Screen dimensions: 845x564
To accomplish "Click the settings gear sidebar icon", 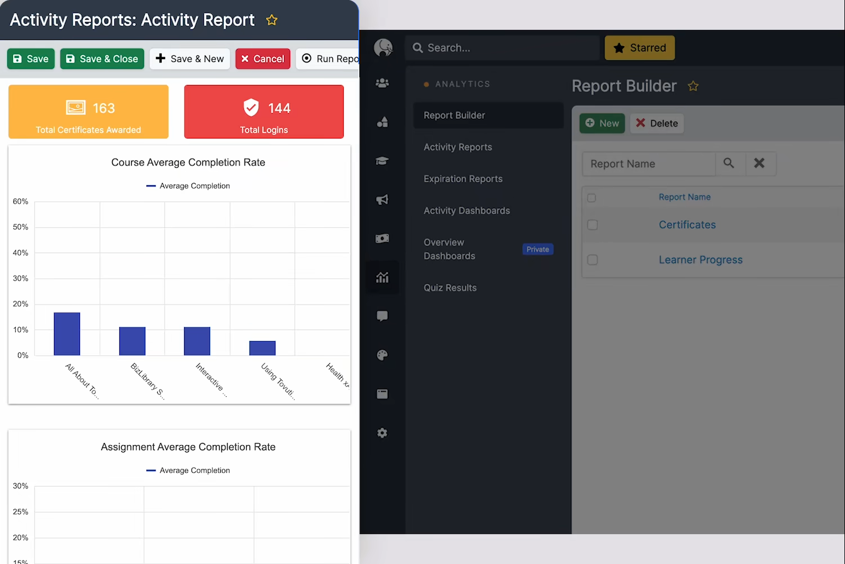I will click(382, 433).
